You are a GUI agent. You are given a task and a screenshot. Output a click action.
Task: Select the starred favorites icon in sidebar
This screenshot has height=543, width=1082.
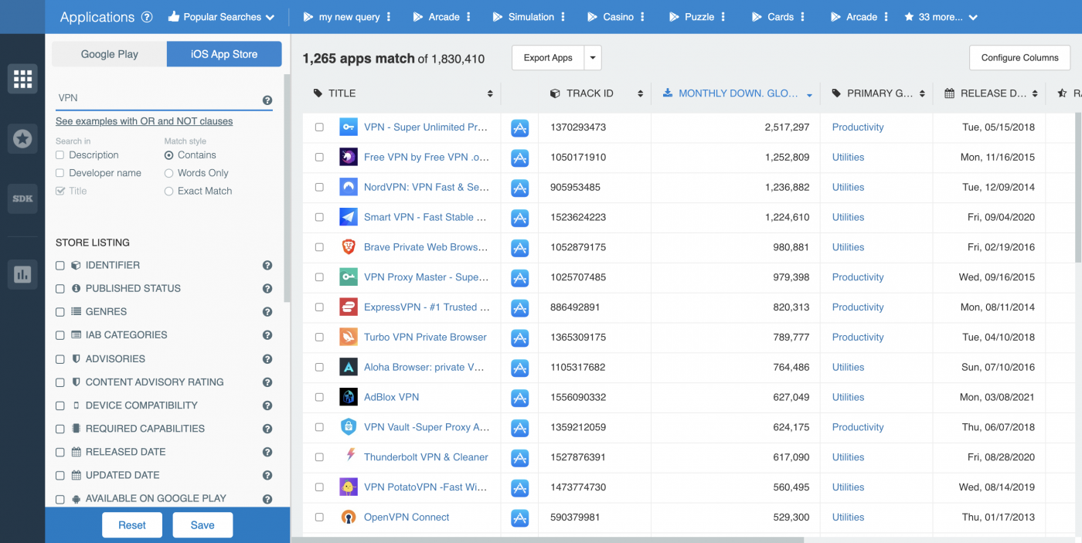pyautogui.click(x=22, y=138)
